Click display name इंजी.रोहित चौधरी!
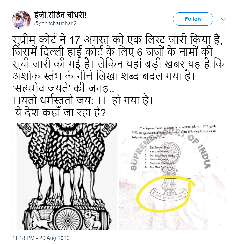 tap(60, 15)
